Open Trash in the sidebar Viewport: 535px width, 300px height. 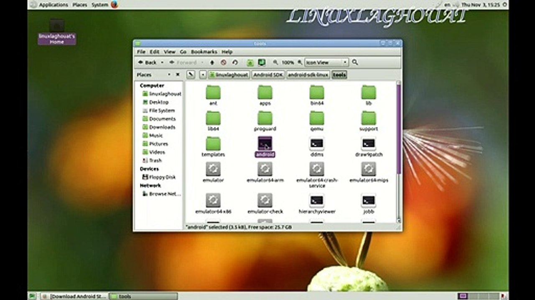tap(152, 160)
